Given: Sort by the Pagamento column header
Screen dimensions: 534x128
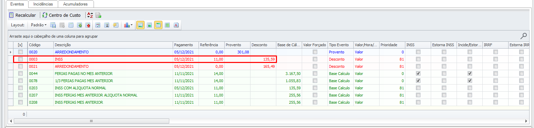Looking at the screenshot, I should click(185, 45).
